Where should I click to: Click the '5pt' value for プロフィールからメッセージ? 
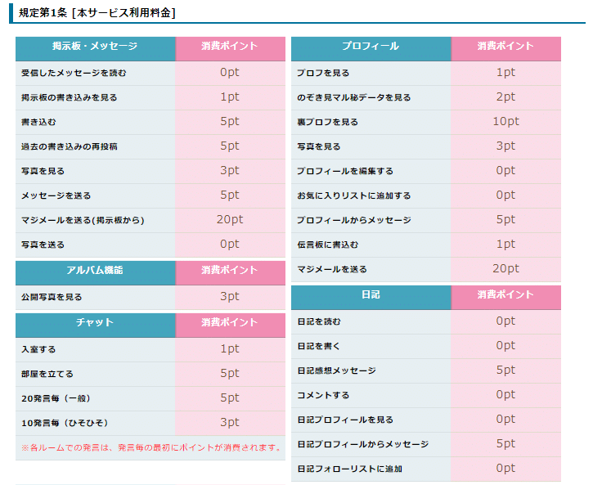tap(505, 220)
